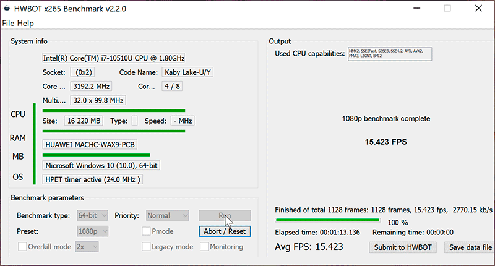Screen dimensions: 495x266
Task: Click the core clock 3192.2 MHz field
Action: click(x=91, y=86)
